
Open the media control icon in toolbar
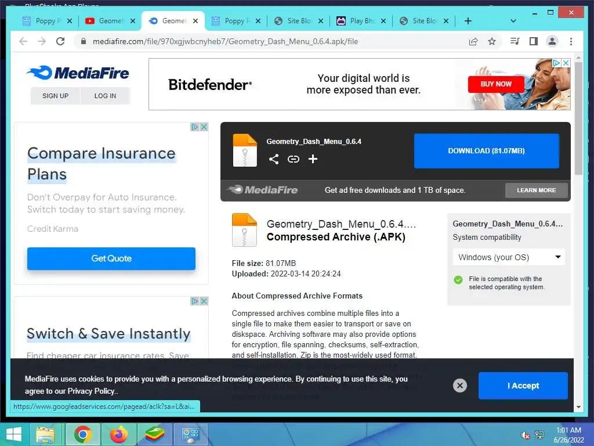[x=515, y=41]
